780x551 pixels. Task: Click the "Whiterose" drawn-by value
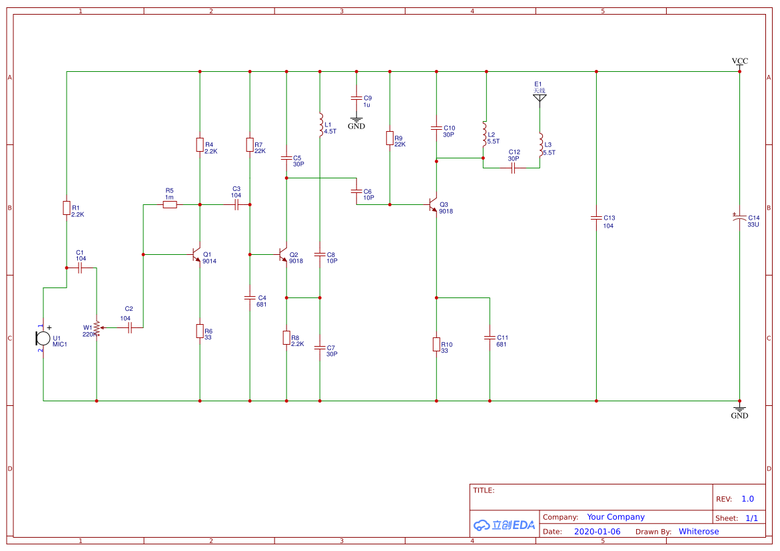(699, 531)
